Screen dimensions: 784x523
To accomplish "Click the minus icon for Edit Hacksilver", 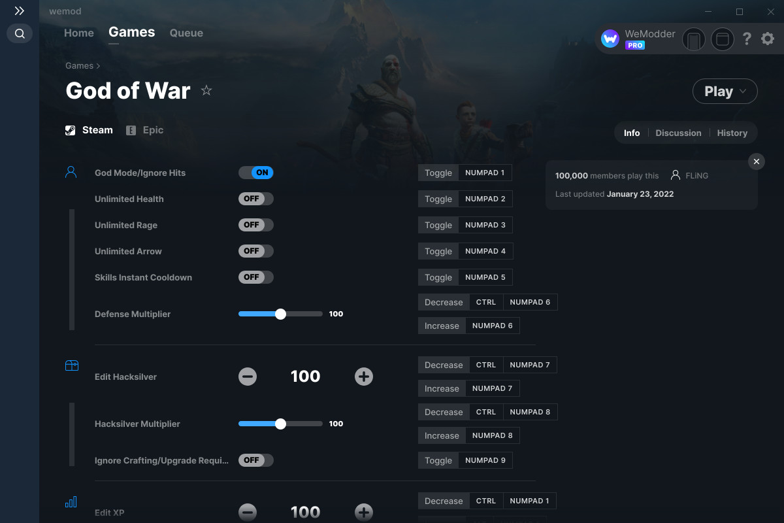I will [248, 377].
